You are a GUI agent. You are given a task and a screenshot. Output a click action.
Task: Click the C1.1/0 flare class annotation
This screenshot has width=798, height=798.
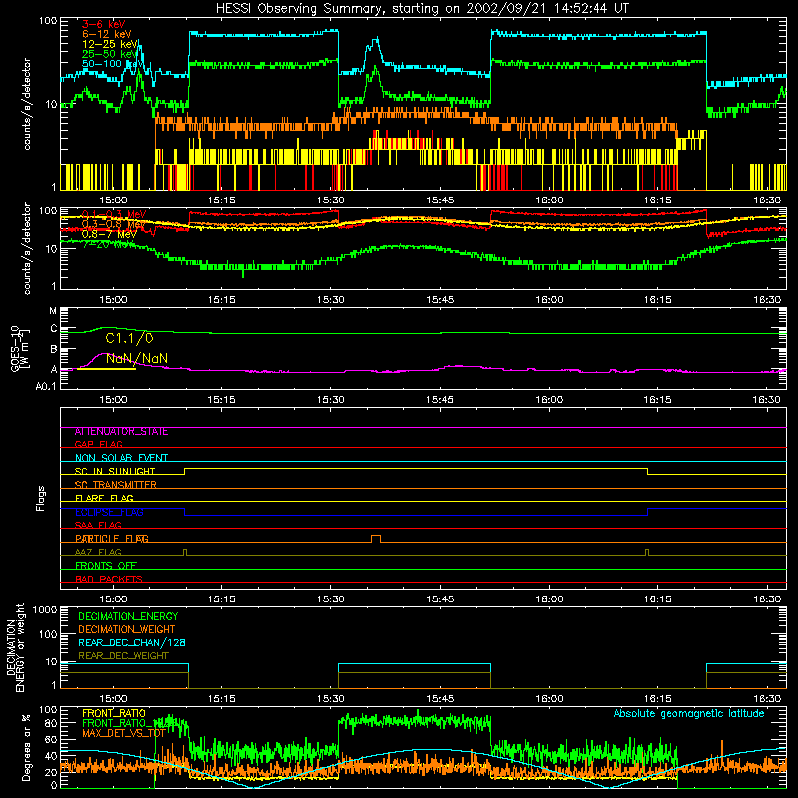(x=129, y=338)
